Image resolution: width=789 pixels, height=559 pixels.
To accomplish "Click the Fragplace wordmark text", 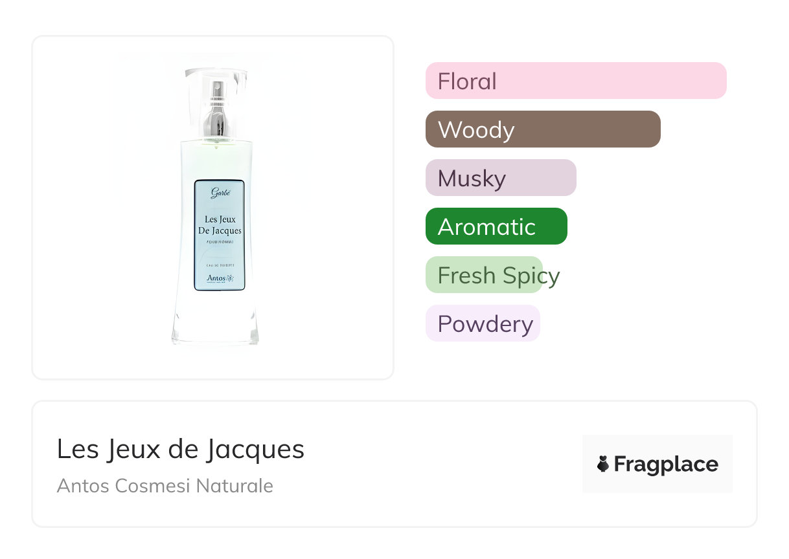I will click(665, 464).
